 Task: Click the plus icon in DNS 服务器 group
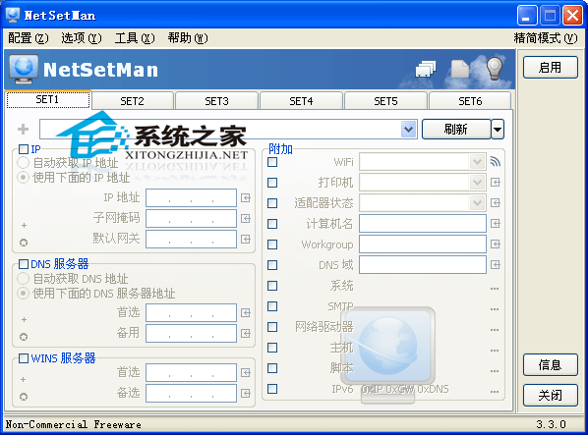(24, 320)
